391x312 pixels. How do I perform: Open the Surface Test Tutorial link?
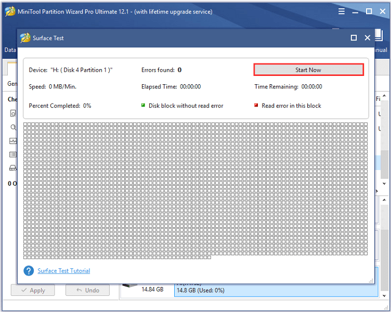click(63, 270)
